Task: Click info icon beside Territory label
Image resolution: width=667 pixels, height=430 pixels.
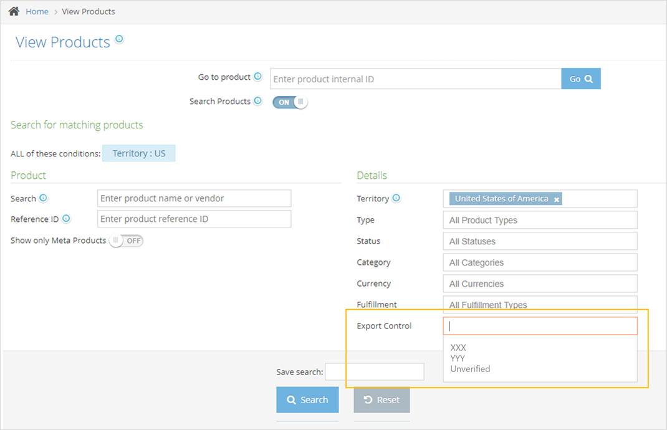Action: (x=396, y=198)
